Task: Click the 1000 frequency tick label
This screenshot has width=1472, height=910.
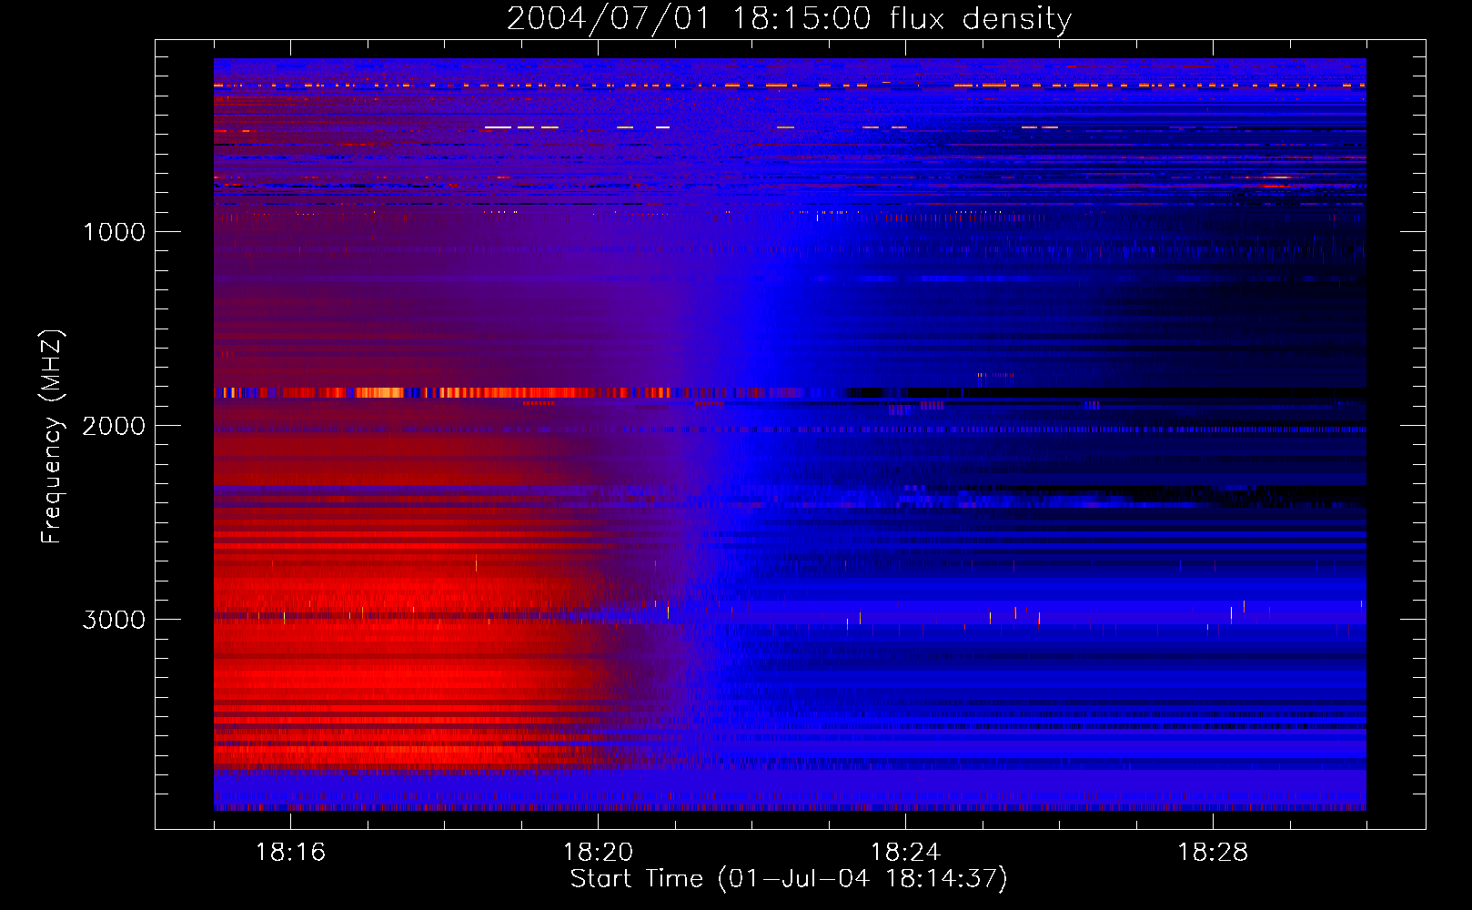Action: (115, 232)
